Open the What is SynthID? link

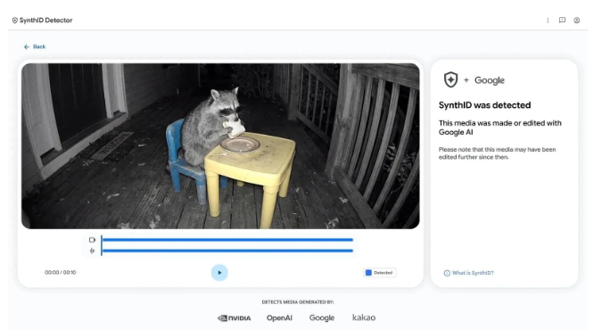(x=473, y=273)
